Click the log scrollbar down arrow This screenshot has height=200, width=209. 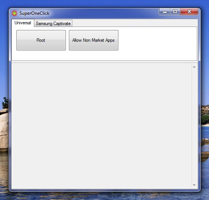pos(194,185)
